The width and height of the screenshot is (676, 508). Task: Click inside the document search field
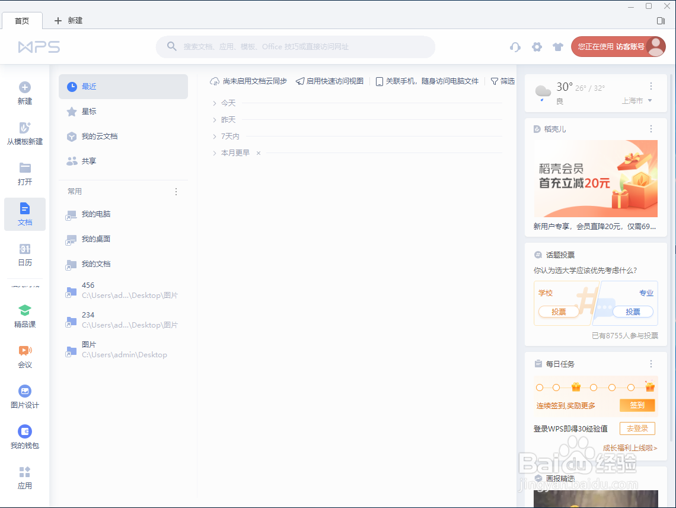point(295,47)
